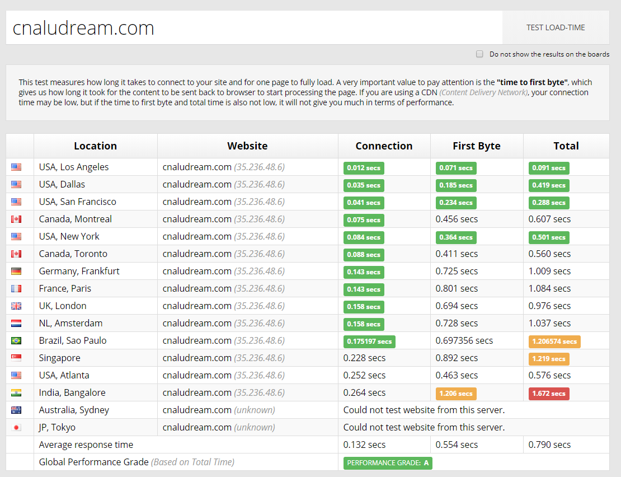The width and height of the screenshot is (621, 477).
Task: Click the bold 'time to first byte' text
Action: tap(532, 82)
